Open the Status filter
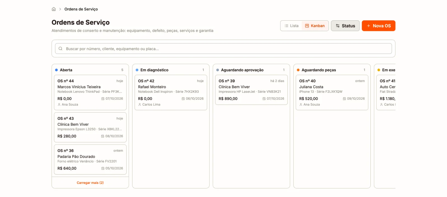 click(345, 26)
